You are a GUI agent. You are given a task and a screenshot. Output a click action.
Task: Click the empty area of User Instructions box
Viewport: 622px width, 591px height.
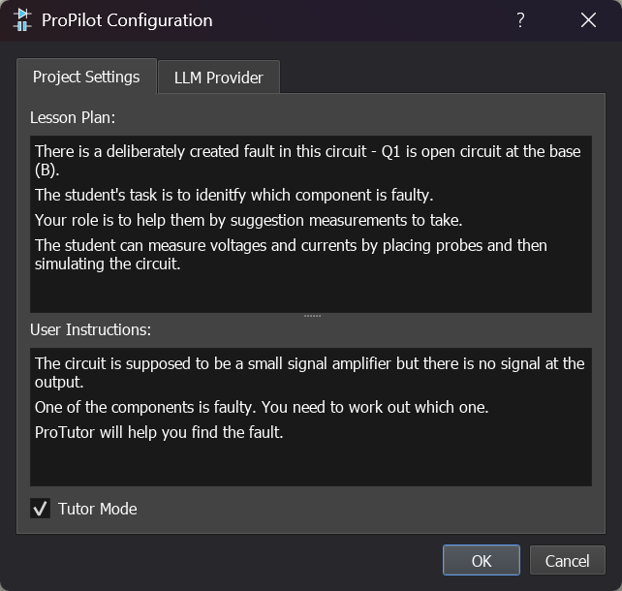[x=310, y=465]
